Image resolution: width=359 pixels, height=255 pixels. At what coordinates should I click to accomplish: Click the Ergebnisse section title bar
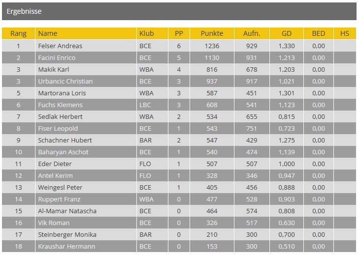pyautogui.click(x=179, y=11)
